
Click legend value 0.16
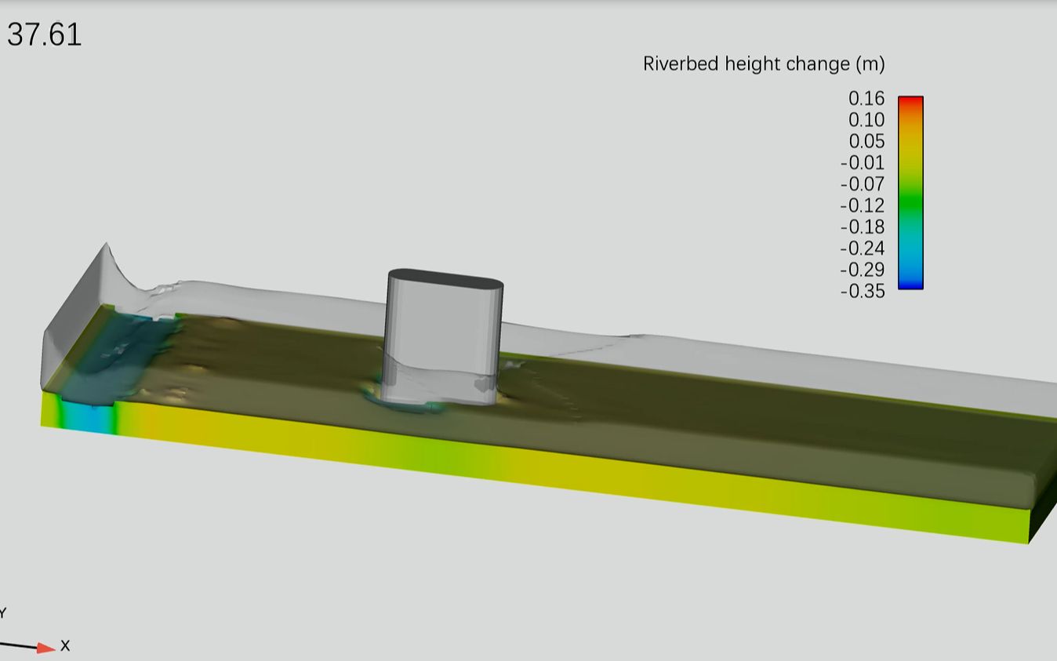[x=866, y=98]
